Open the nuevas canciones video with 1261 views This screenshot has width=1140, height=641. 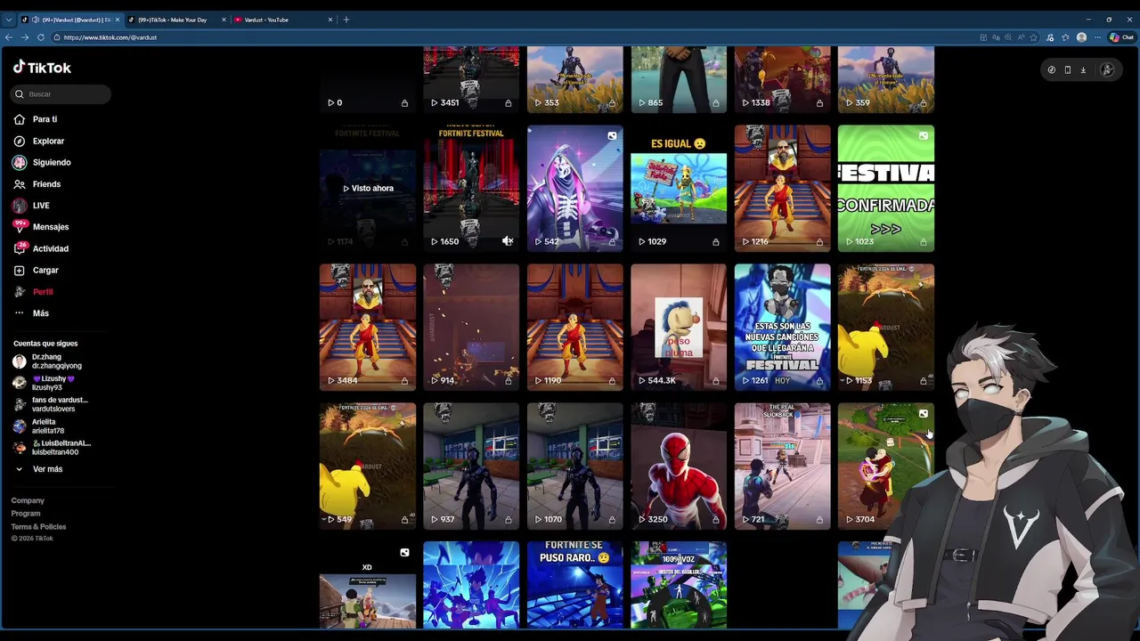coord(782,327)
